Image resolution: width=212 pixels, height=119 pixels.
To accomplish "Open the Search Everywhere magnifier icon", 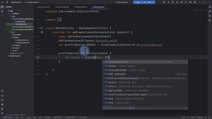I will (x=186, y=2).
